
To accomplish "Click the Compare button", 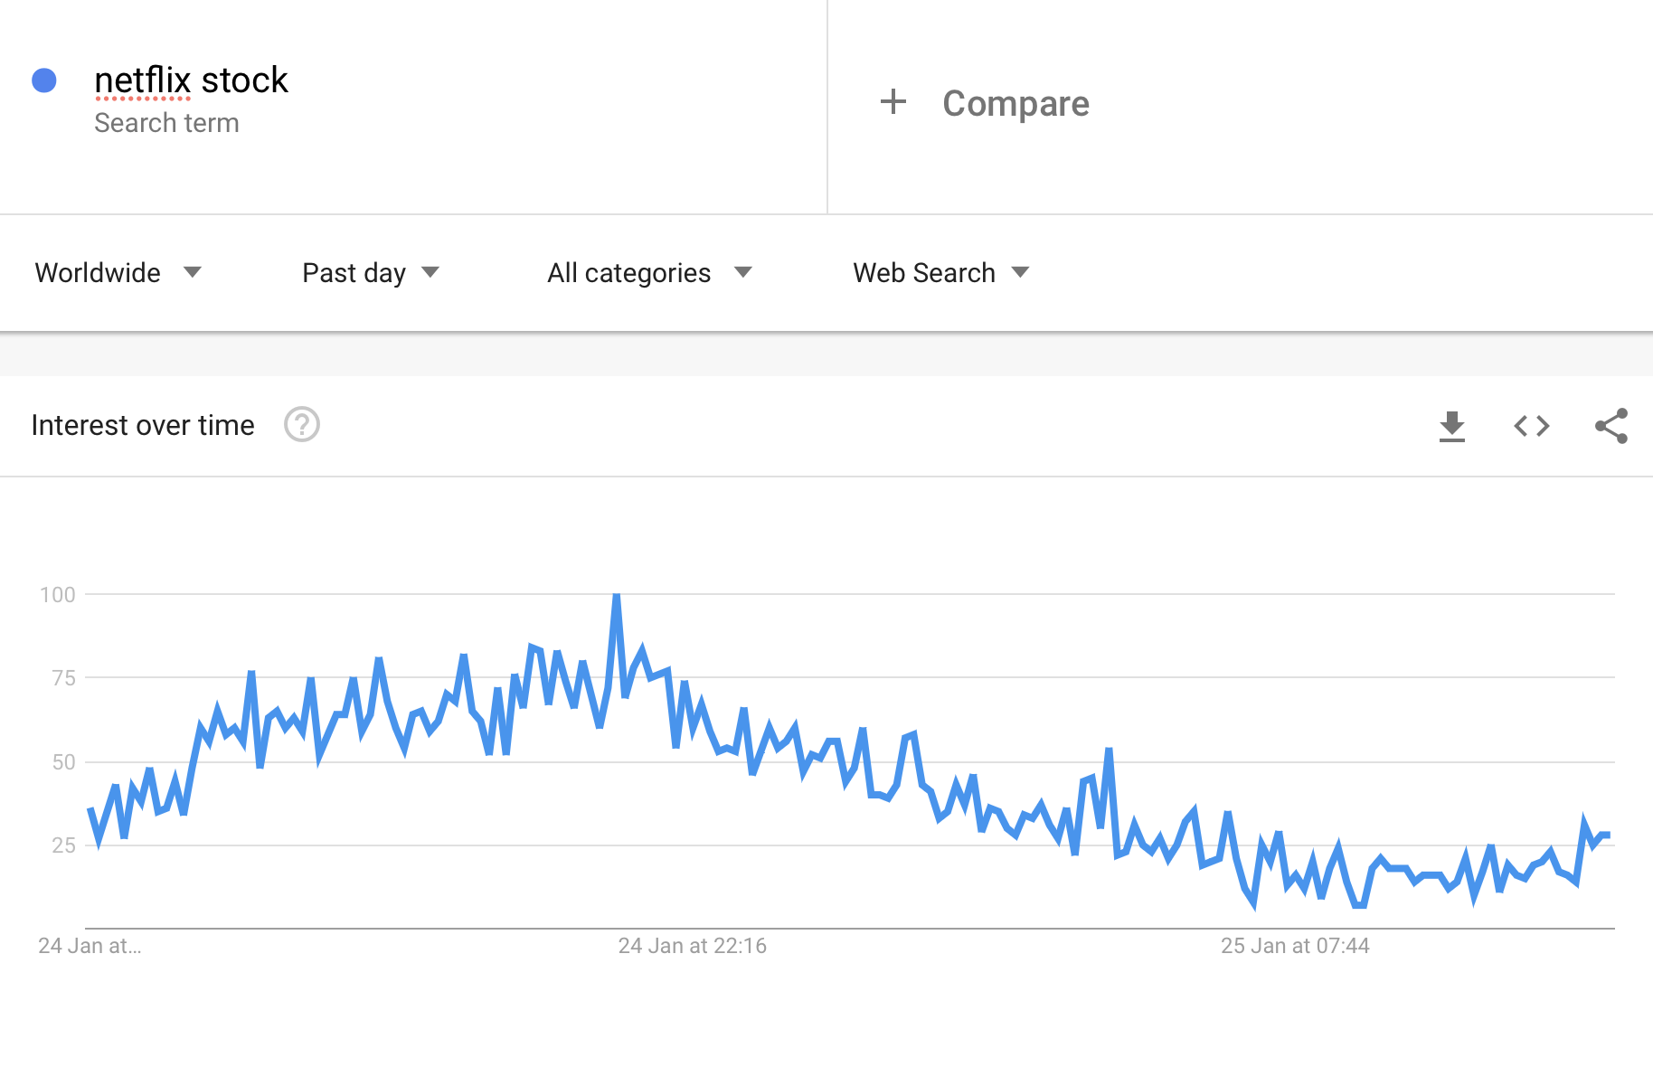I will click(985, 103).
